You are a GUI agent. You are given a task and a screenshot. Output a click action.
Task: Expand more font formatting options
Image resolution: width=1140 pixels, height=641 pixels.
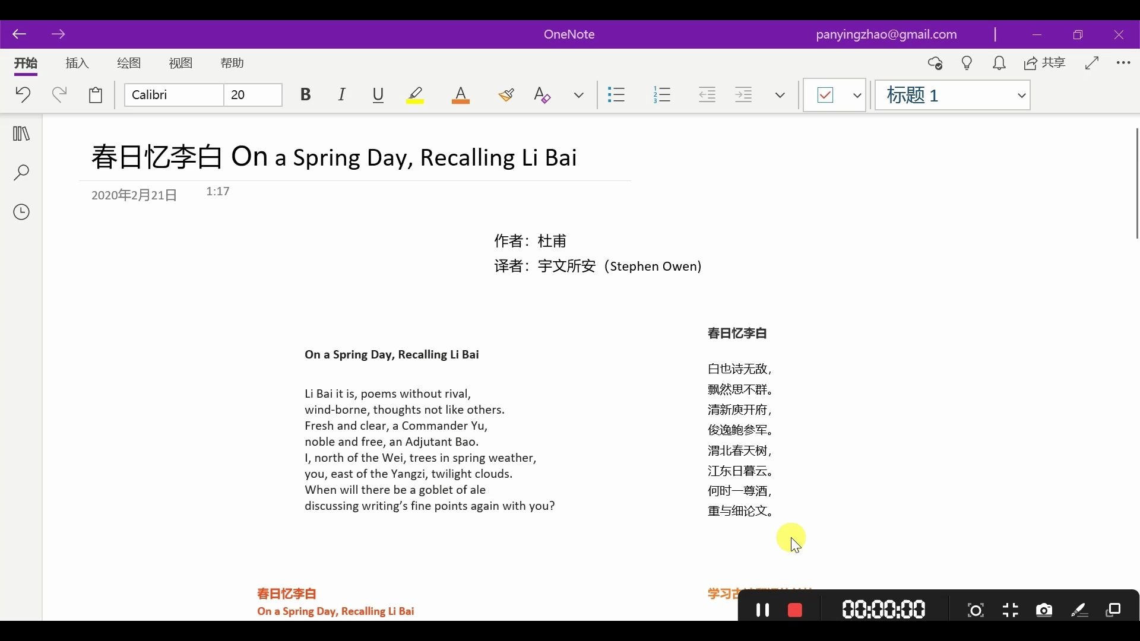coord(579,95)
